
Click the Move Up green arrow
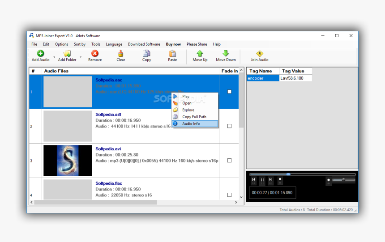point(200,53)
